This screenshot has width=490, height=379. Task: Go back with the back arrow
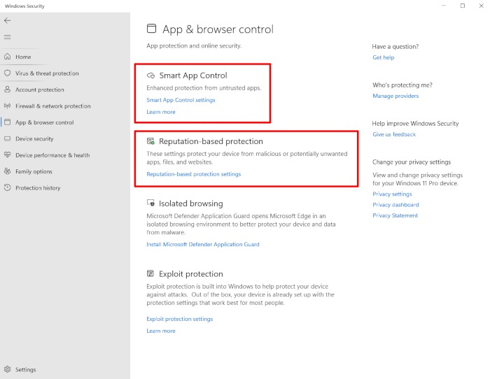click(x=8, y=20)
